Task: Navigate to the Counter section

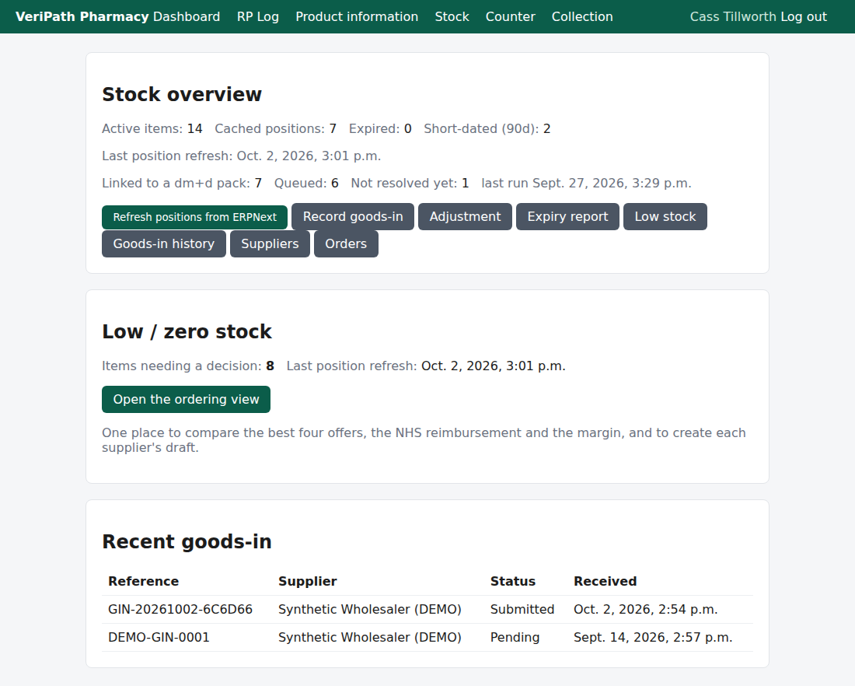Action: pyautogui.click(x=511, y=16)
